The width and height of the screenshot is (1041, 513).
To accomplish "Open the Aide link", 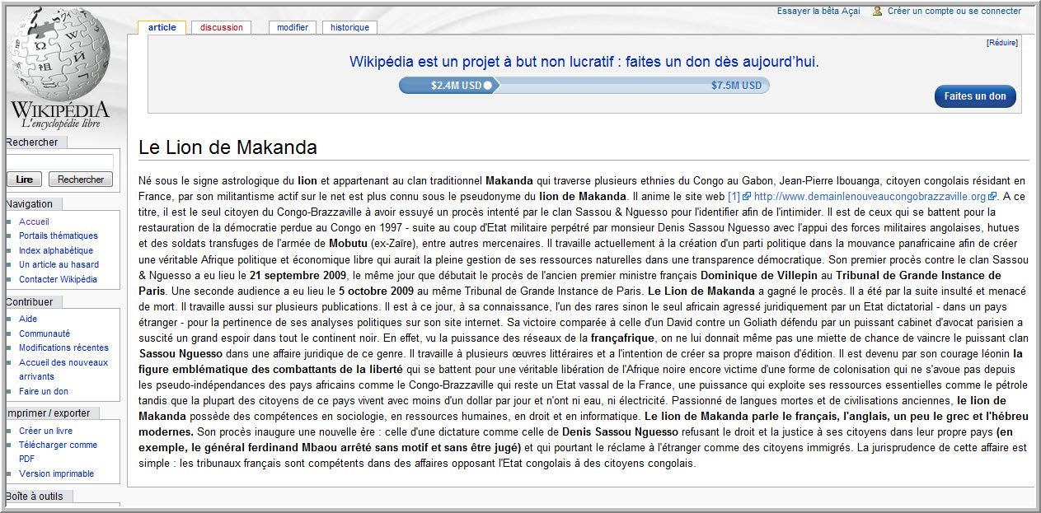I will [x=28, y=319].
